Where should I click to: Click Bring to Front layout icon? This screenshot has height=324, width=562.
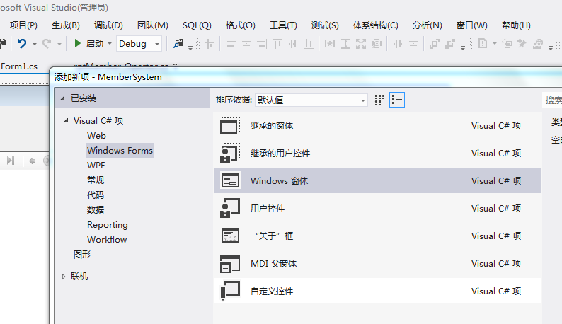click(435, 44)
